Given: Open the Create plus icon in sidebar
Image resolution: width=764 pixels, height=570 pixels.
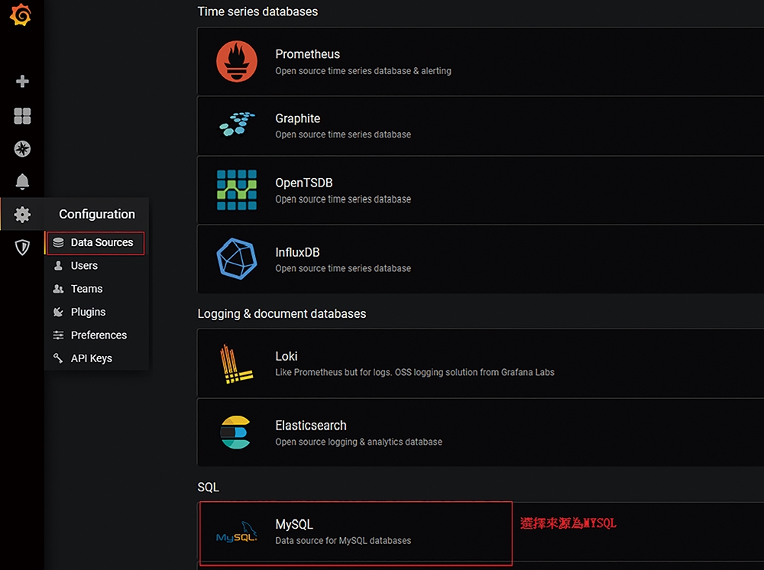Looking at the screenshot, I should [22, 81].
